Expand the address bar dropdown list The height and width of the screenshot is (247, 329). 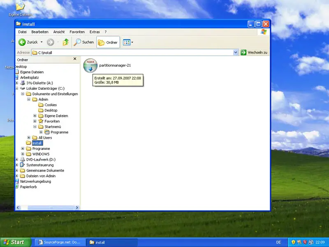236,53
